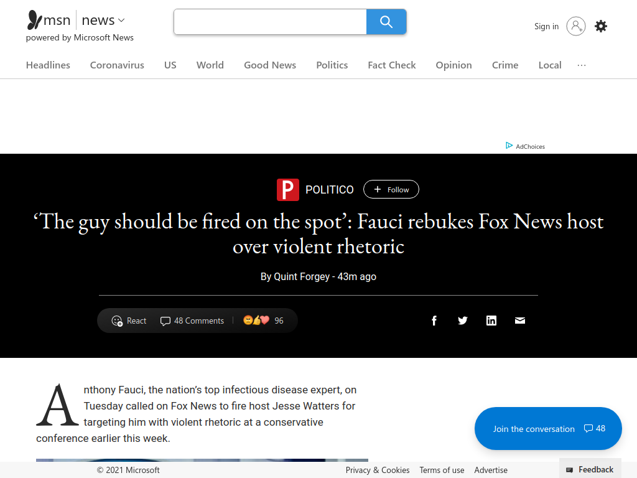Open the Good News tab
This screenshot has height=478, width=637.
pos(270,65)
